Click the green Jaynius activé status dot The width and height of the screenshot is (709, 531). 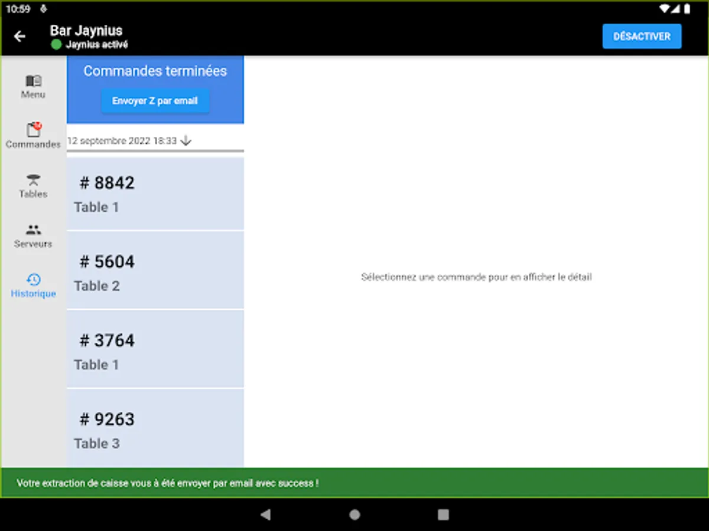(x=56, y=45)
